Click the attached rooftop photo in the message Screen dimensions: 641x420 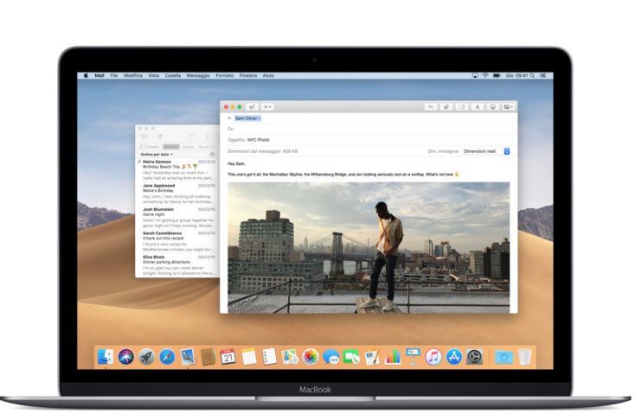(369, 247)
